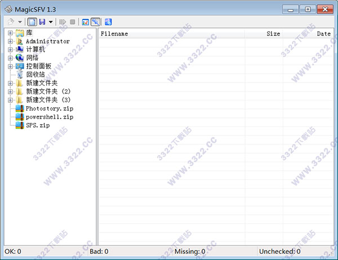The image size is (338, 260).
Task: Select the Administrator tree item label
Action: 48,41
